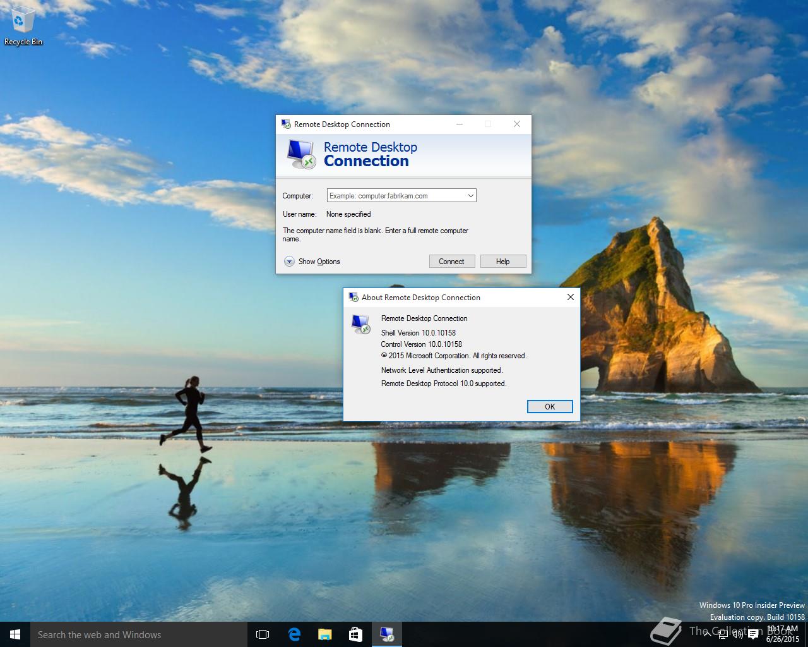Open the Recycle Bin desktop icon
The width and height of the screenshot is (808, 647).
[23, 27]
